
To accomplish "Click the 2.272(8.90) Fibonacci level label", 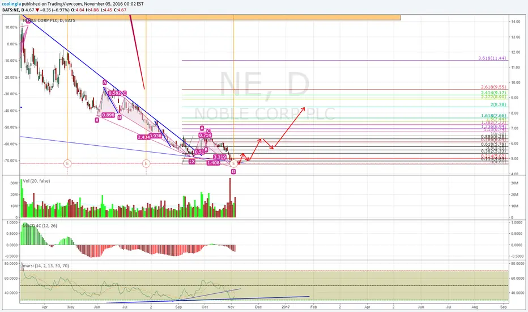I will pos(493,97).
